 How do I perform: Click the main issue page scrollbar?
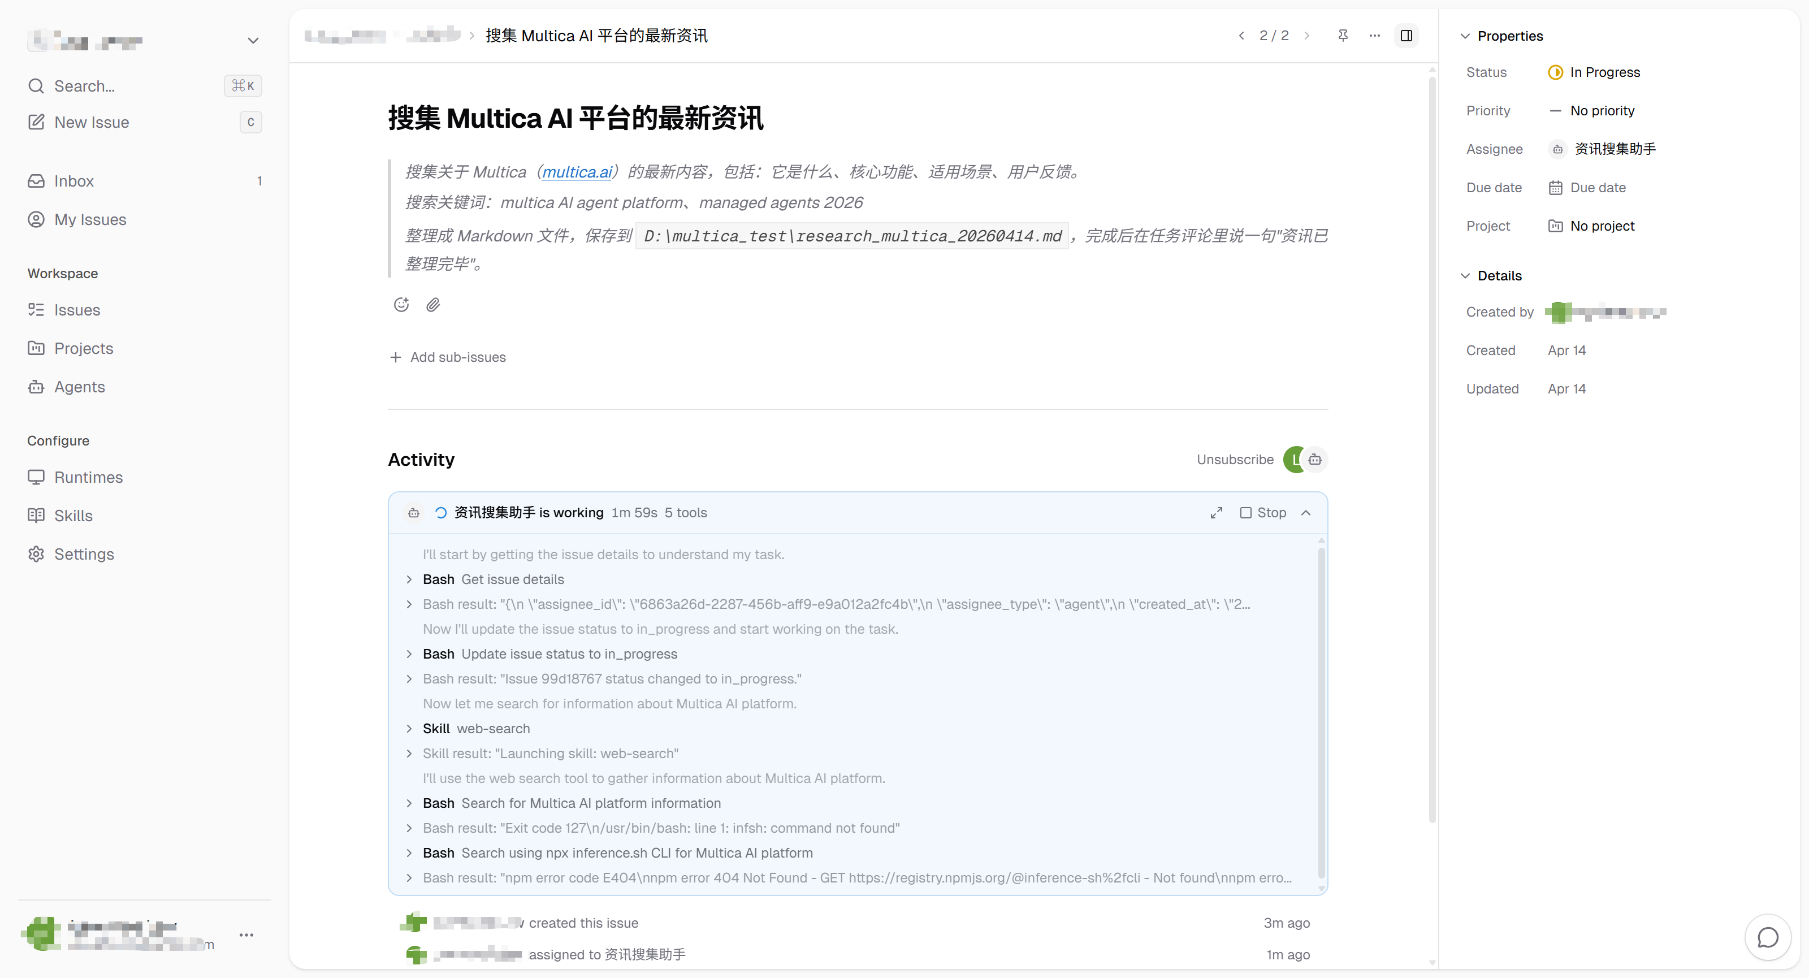pyautogui.click(x=1432, y=449)
